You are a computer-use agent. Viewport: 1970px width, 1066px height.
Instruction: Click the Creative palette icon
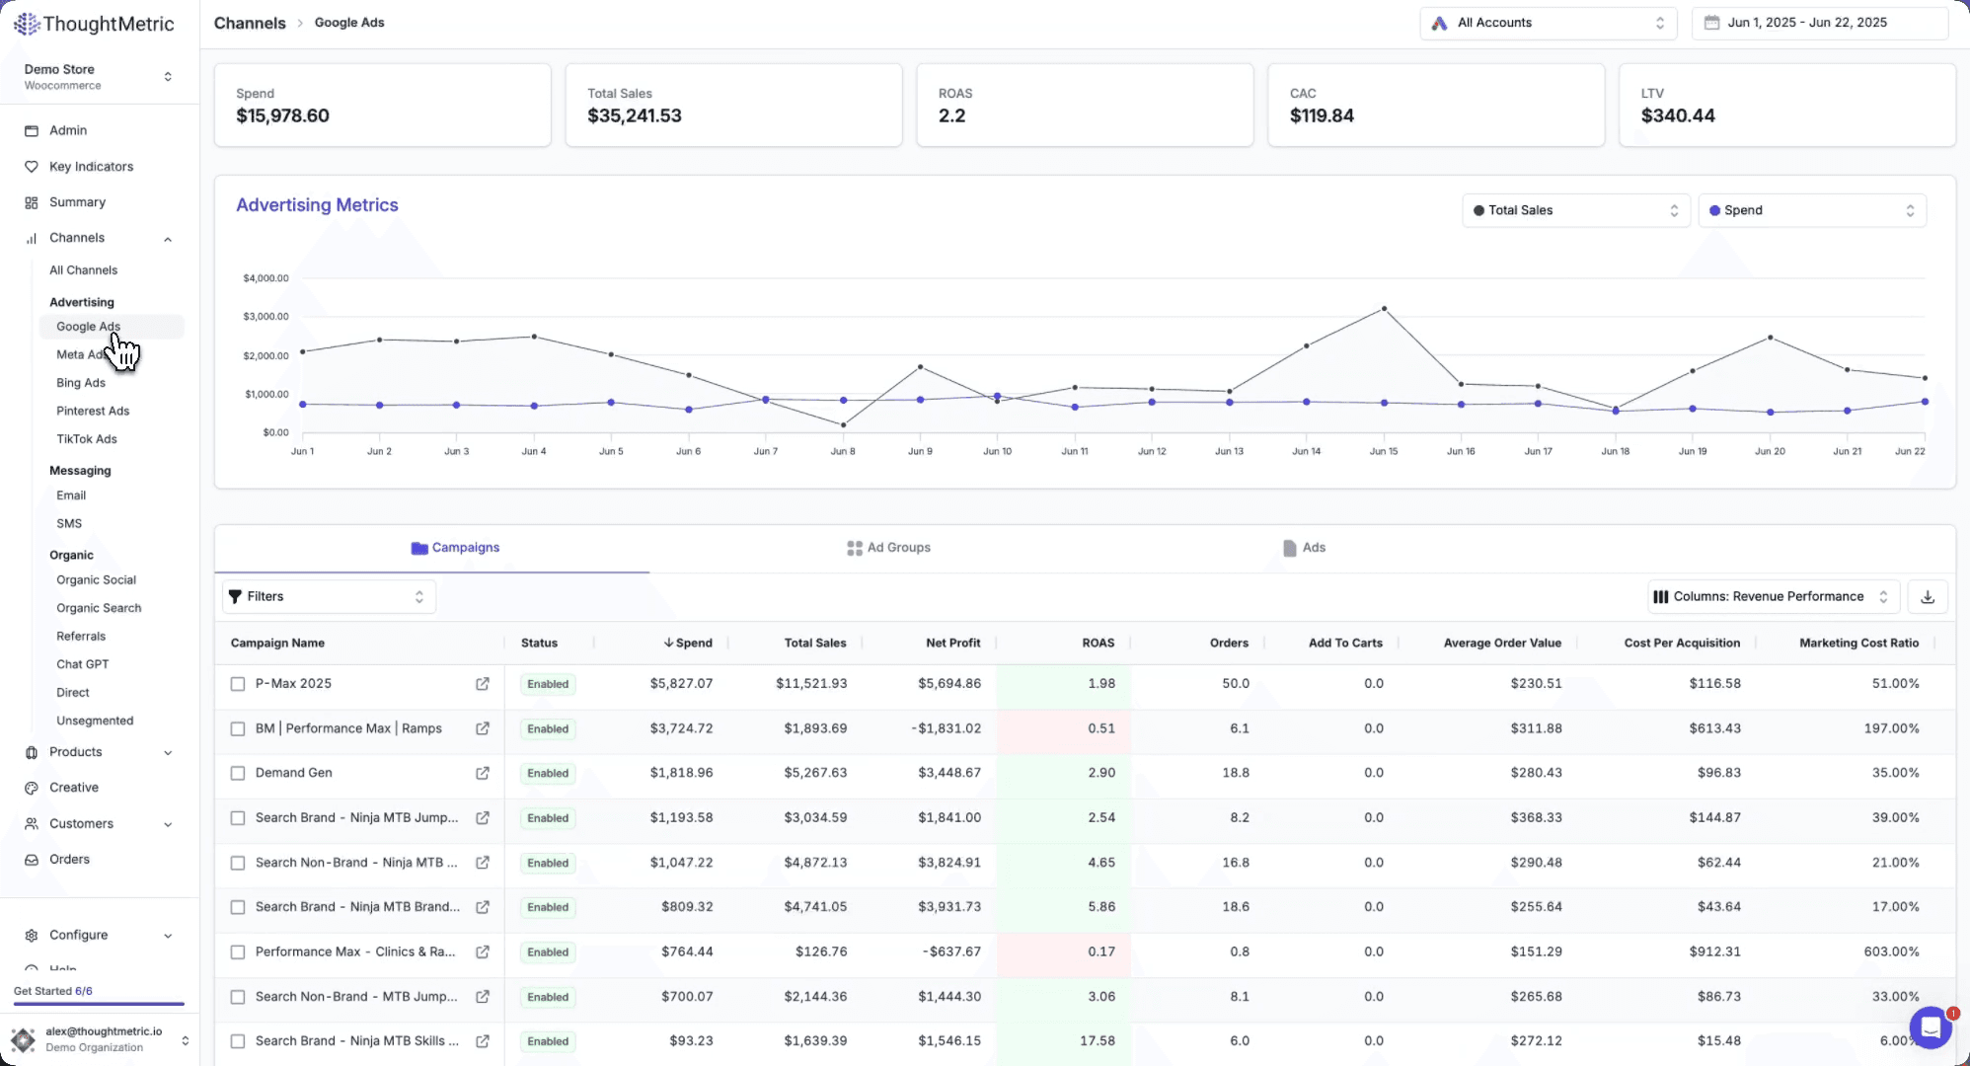[x=32, y=788]
